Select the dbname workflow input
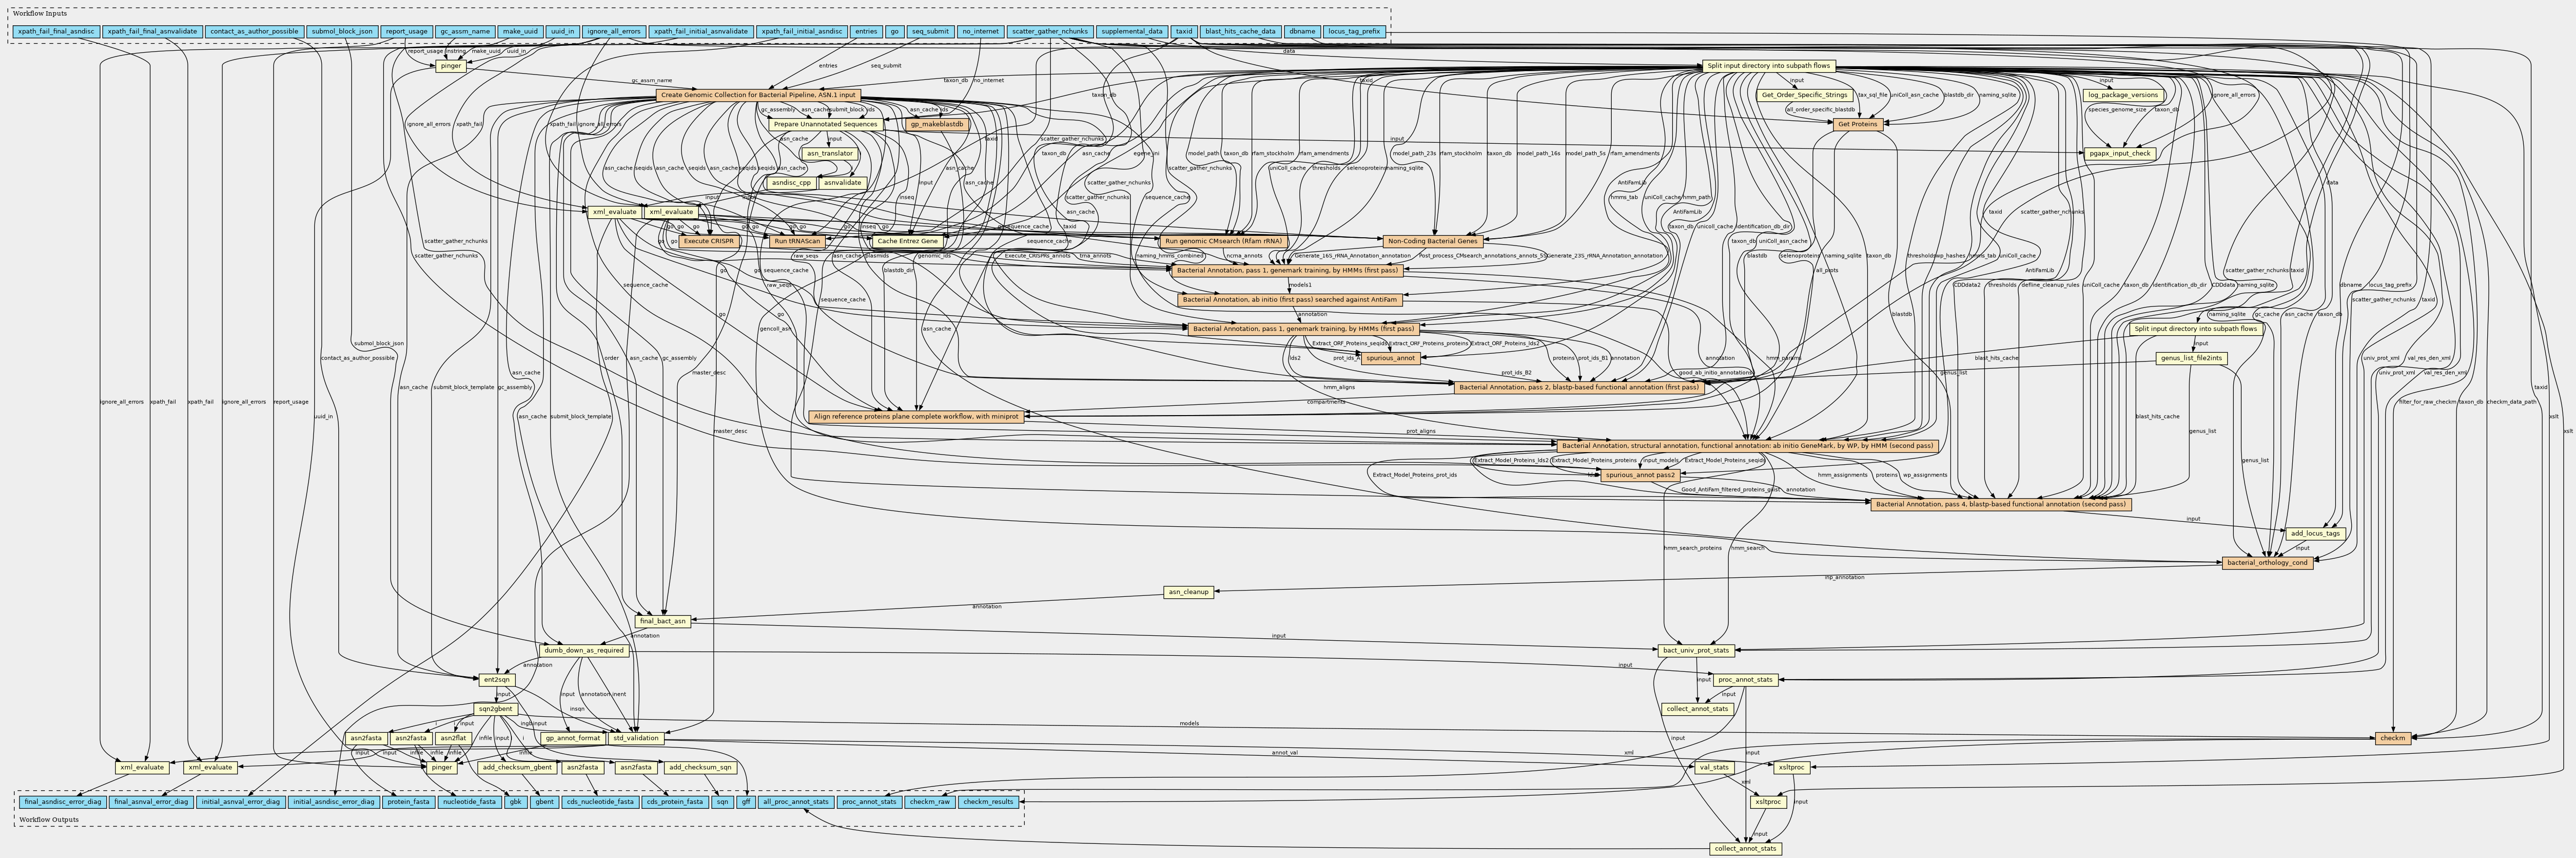The height and width of the screenshot is (858, 2576). point(1302,31)
